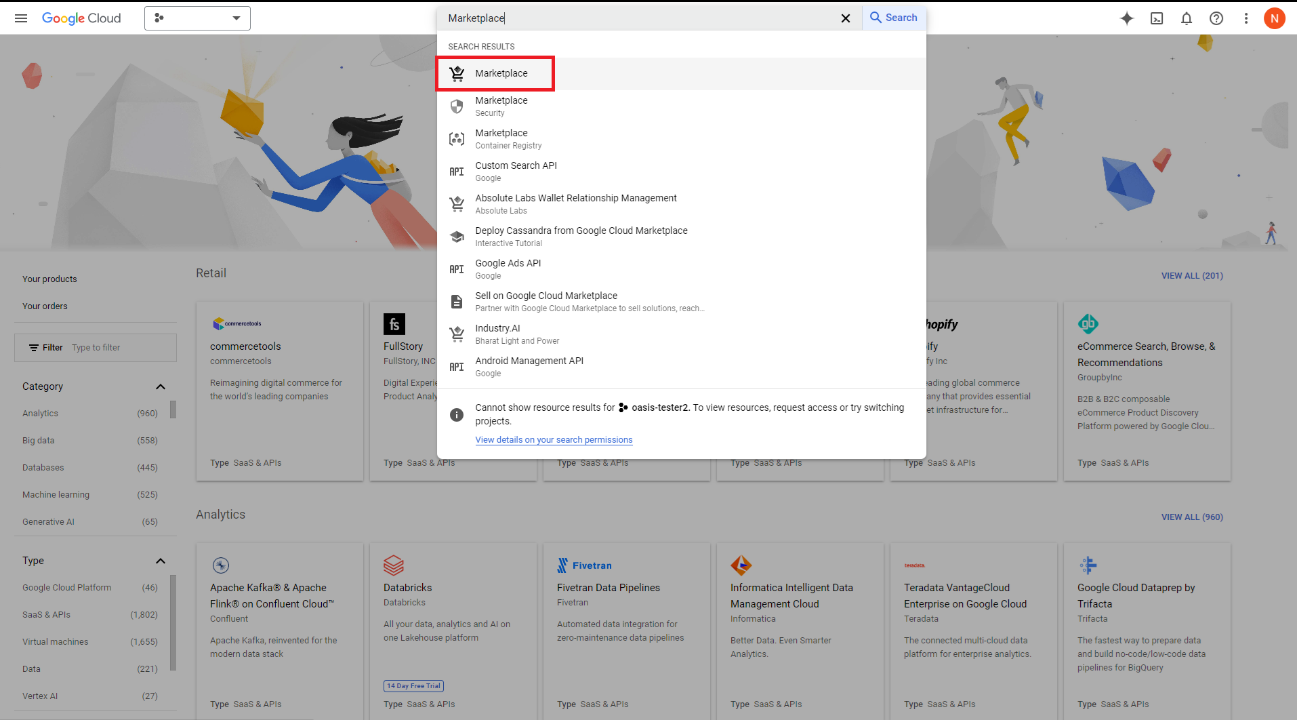This screenshot has height=720, width=1297.
Task: Select the Marketplace Security search result
Action: pyautogui.click(x=501, y=106)
